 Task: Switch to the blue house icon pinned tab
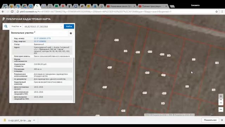pos(31,6)
